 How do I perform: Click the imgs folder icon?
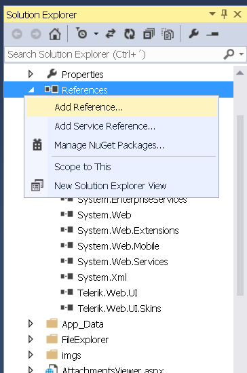click(x=52, y=355)
